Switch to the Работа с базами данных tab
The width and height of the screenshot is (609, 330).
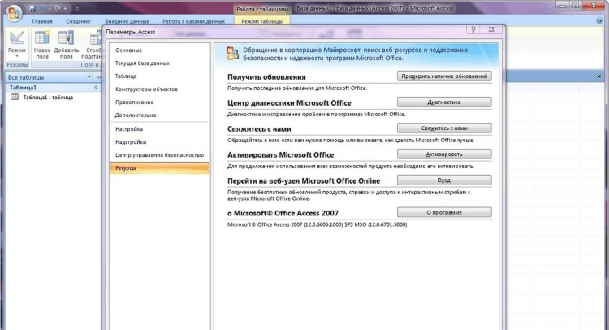coord(193,21)
